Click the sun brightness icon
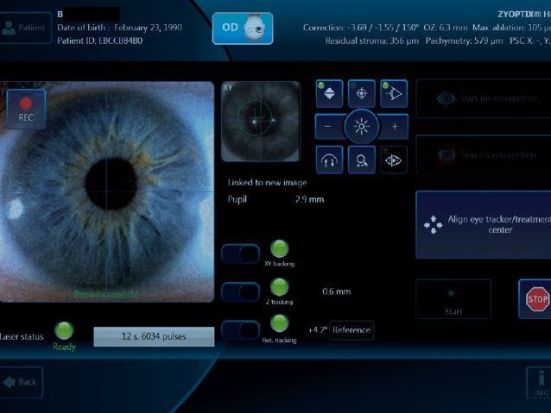This screenshot has height=413, width=551. [361, 127]
